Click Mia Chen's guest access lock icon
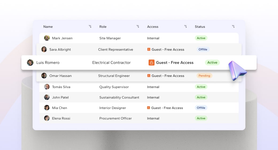Viewport: 278px width, 150px height. 149,108
